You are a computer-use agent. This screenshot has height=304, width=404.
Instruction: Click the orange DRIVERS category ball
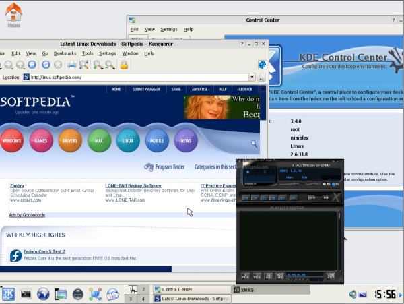70,140
